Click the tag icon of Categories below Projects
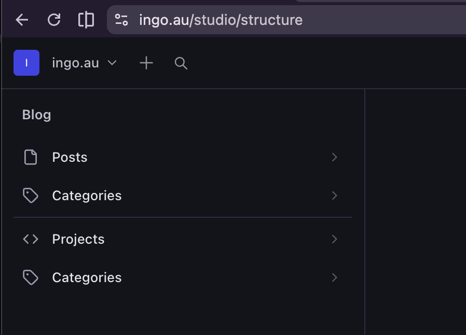 (x=31, y=277)
